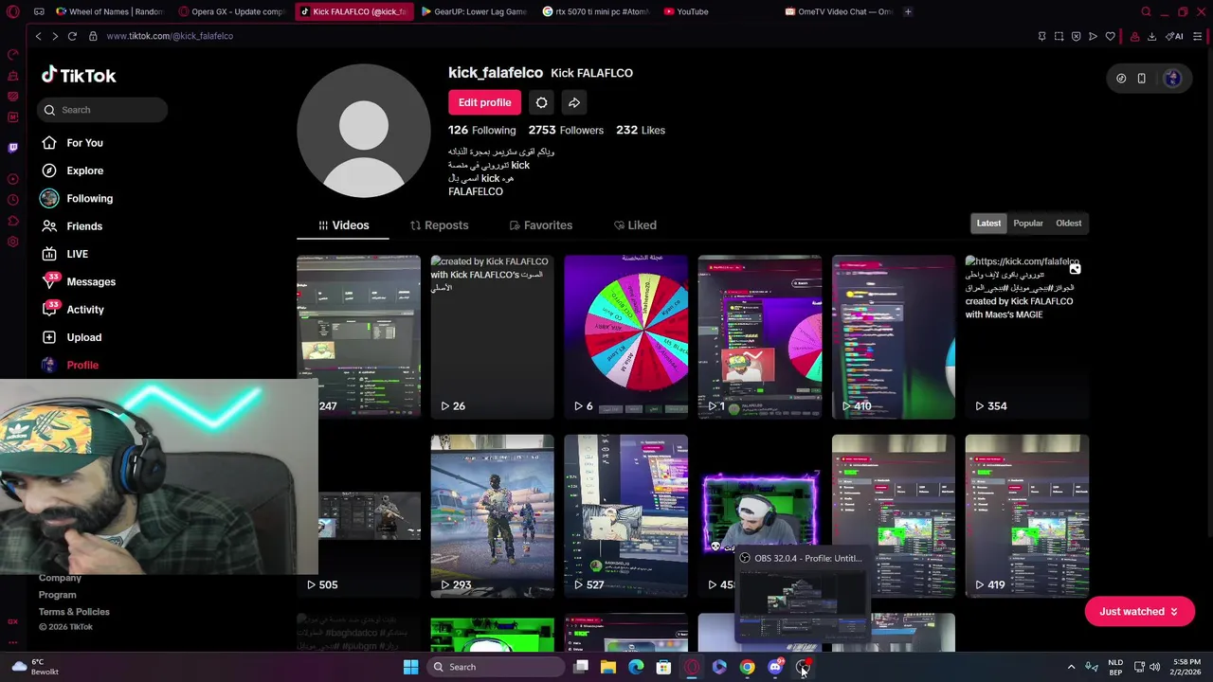Open the video with 419 views
Screen dimensions: 1213x682
pos(1026,516)
